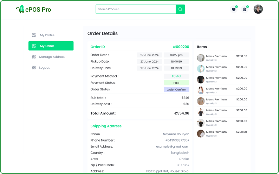279x174 pixels.
Task: Click the green search magnifier button
Action: click(x=180, y=9)
